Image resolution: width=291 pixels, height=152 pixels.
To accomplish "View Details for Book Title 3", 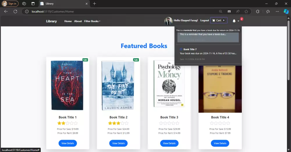I will click(x=169, y=143).
